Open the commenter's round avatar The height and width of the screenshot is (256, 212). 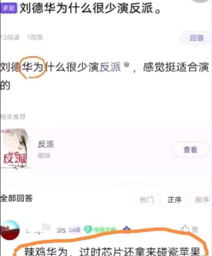coord(10,230)
